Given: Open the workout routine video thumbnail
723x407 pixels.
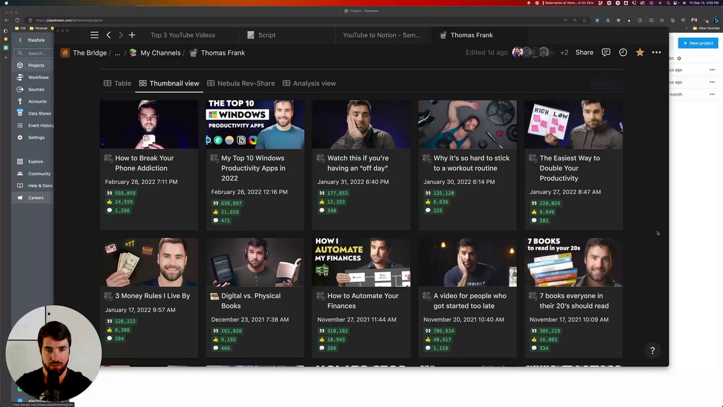Looking at the screenshot, I should 467,124.
